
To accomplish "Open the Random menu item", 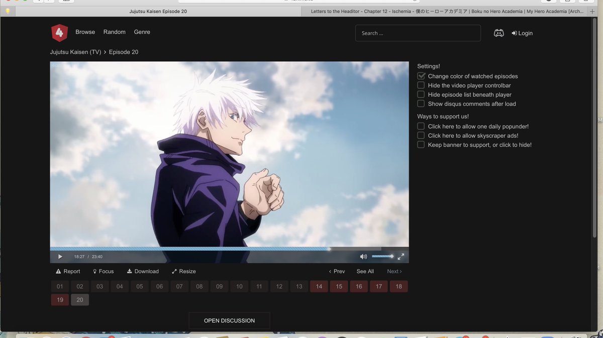I will click(115, 32).
